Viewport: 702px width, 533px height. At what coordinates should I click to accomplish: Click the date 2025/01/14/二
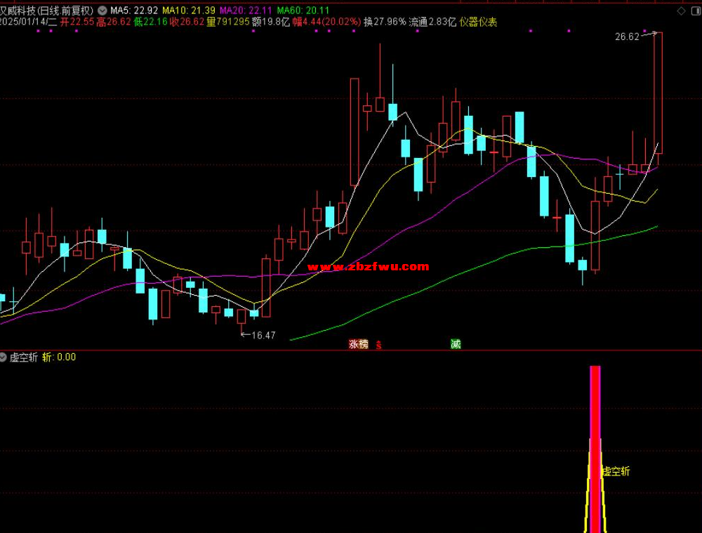click(28, 22)
